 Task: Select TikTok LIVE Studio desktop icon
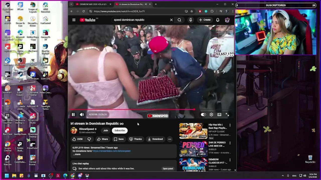(x=33, y=118)
